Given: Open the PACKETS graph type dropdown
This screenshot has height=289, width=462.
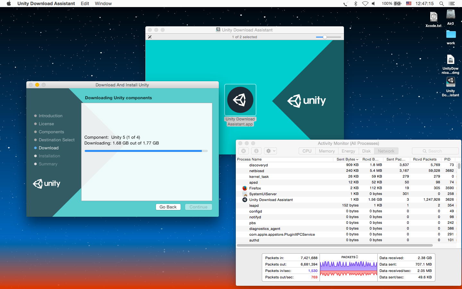Looking at the screenshot, I should 350,257.
